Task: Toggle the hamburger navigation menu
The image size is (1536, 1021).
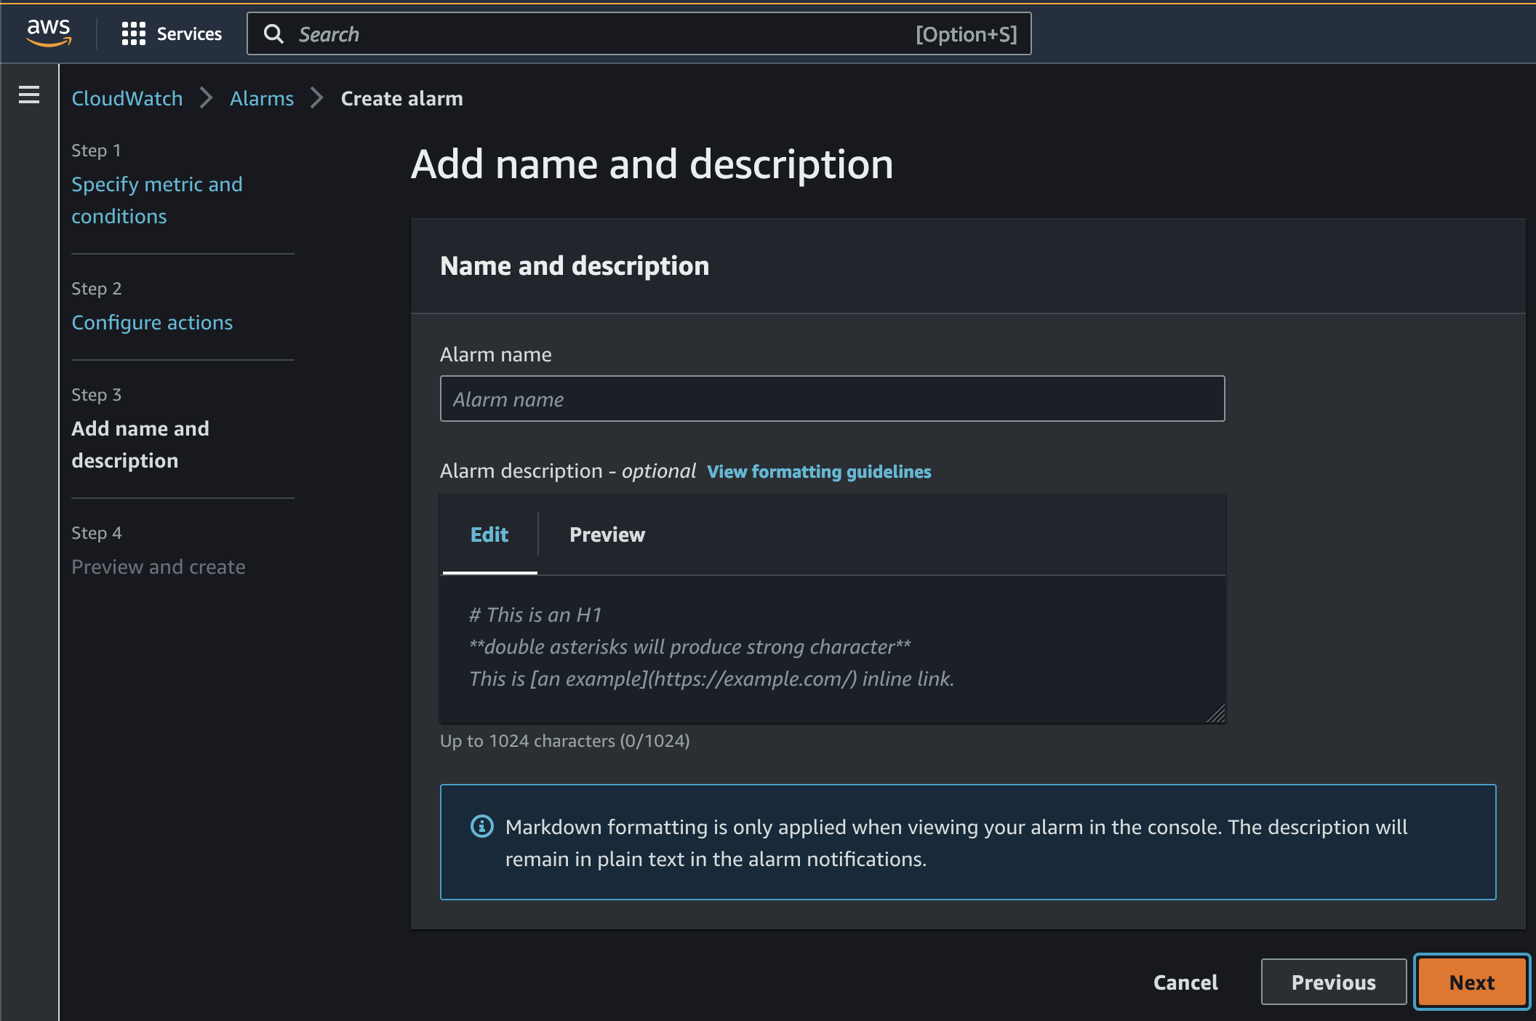Action: pyautogui.click(x=29, y=95)
